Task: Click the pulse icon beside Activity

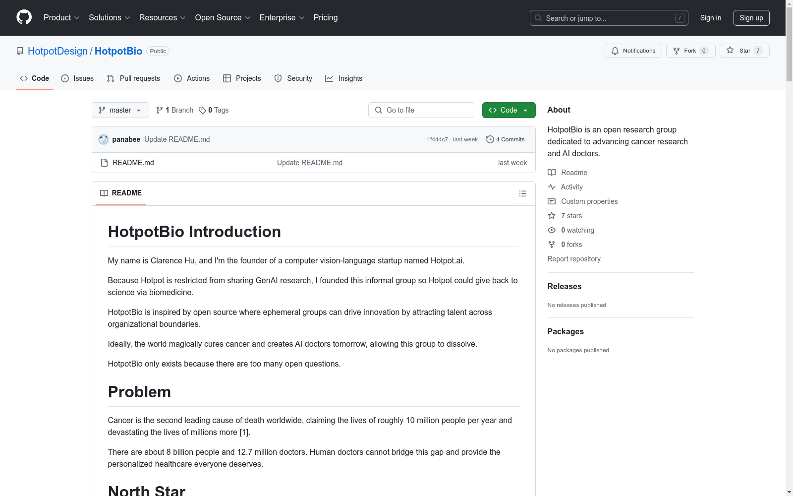Action: pyautogui.click(x=552, y=187)
